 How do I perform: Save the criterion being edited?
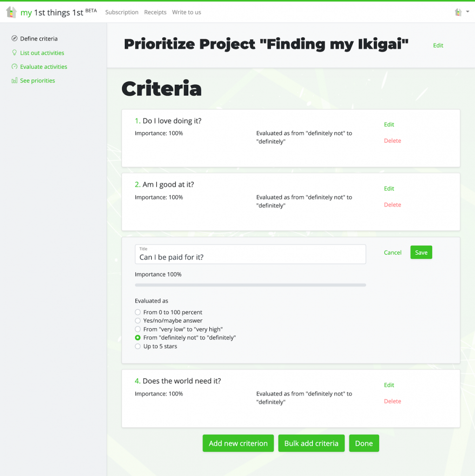(421, 252)
